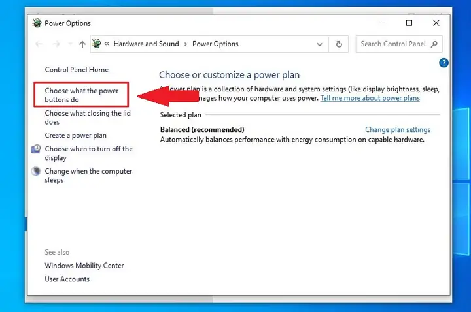The width and height of the screenshot is (471, 312).
Task: Go back with the Back arrow
Action: click(x=39, y=44)
